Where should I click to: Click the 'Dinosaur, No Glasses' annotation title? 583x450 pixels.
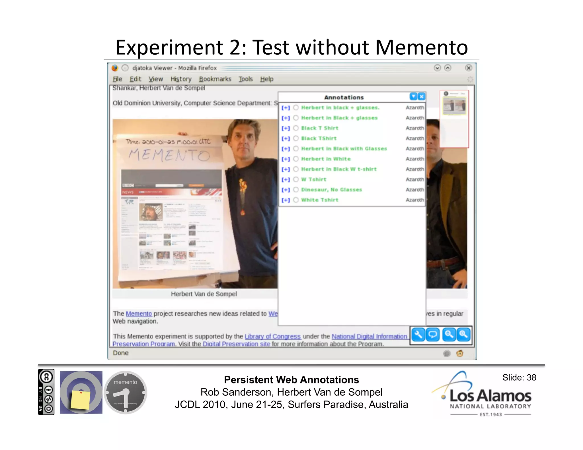tap(331, 189)
